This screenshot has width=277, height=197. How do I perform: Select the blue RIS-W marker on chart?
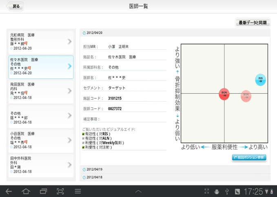tap(260, 80)
